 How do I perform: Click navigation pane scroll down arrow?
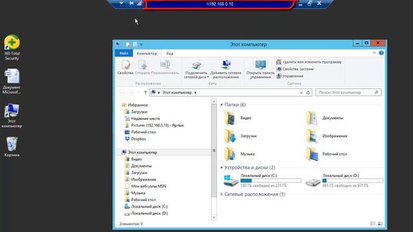214,217
